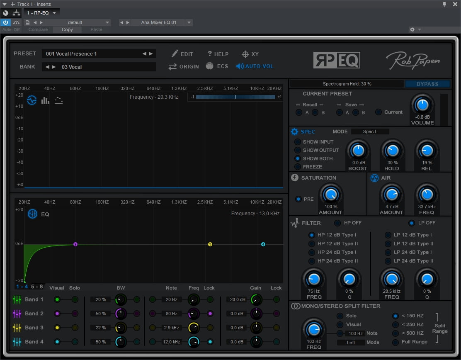The height and width of the screenshot is (360, 461).
Task: Switch to the bands 5 - 8 tab
Action: pos(37,287)
